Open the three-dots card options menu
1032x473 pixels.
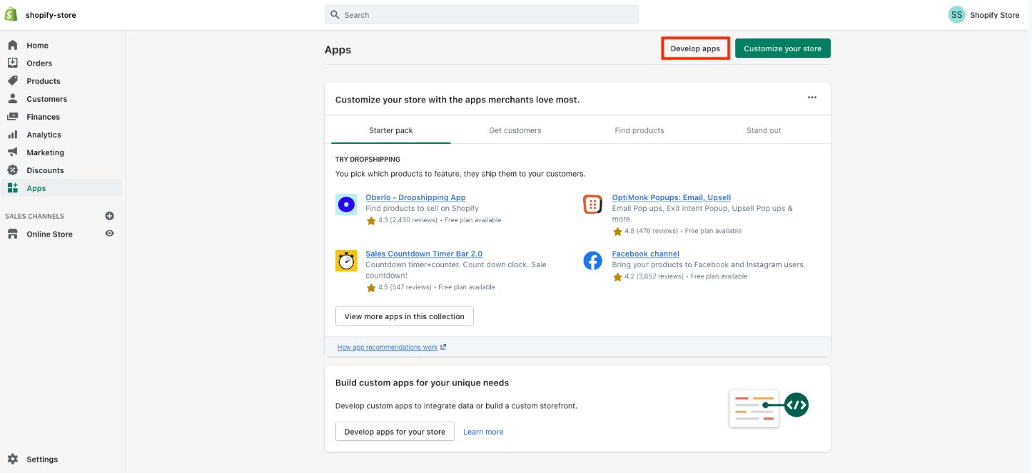coord(811,98)
